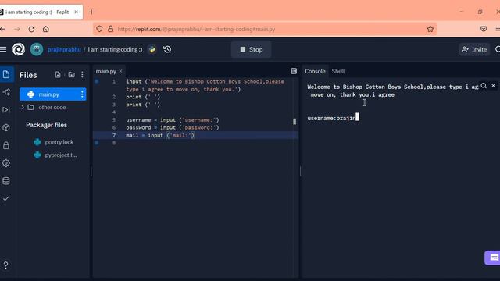Viewport: 500px width, 281px height.
Task: Open the Database sidebar icon
Action: click(6, 181)
